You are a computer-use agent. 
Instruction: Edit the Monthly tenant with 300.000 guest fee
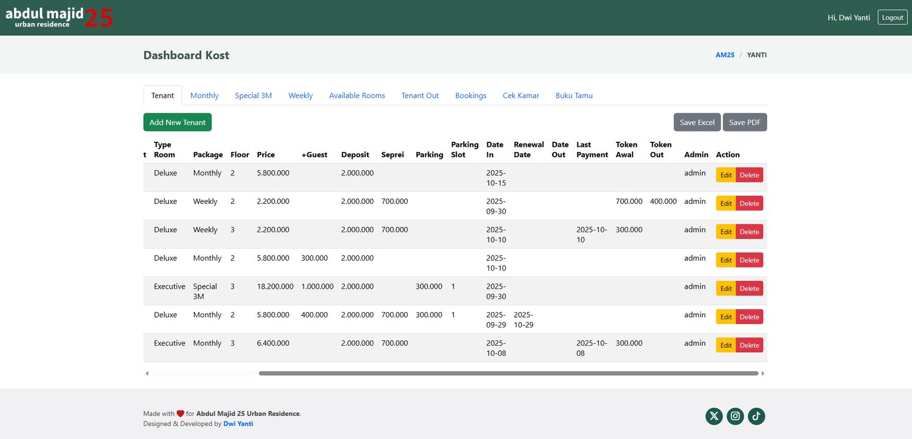726,260
